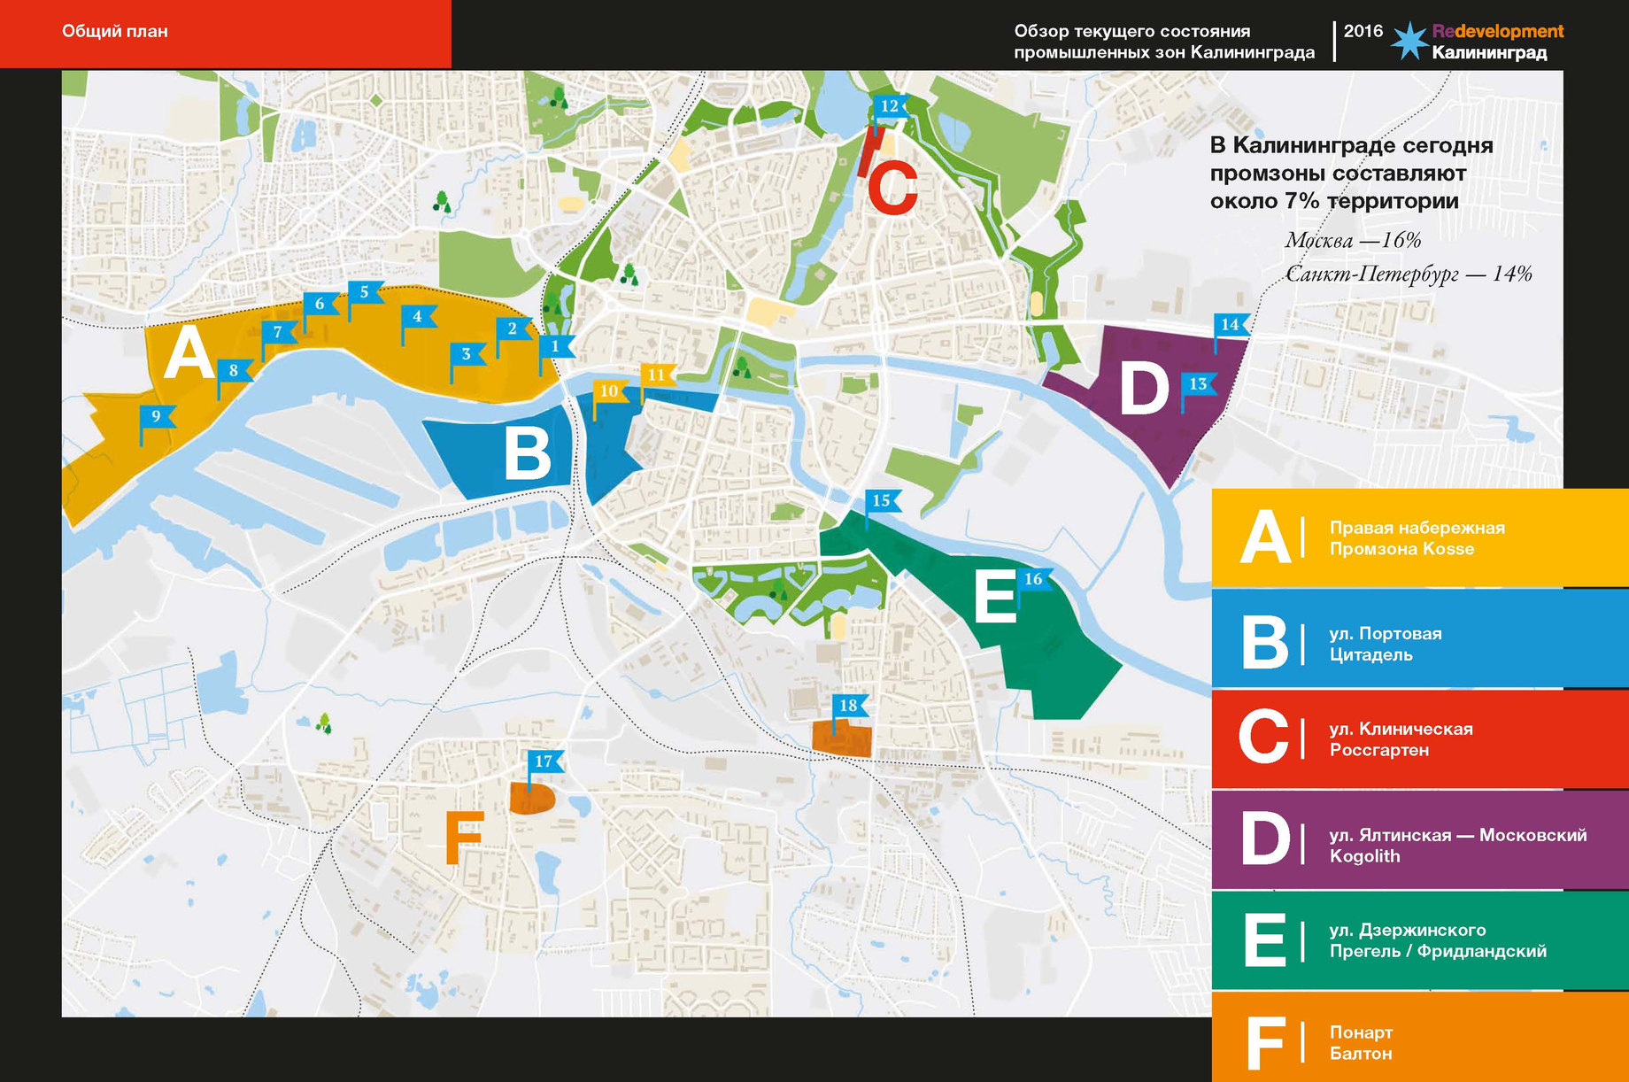Click the white letter B on the map zone
1629x1082 pixels.
pos(527,453)
